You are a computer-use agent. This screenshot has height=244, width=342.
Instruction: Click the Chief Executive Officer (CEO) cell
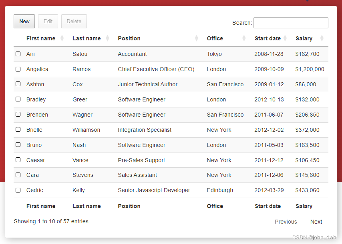point(156,69)
